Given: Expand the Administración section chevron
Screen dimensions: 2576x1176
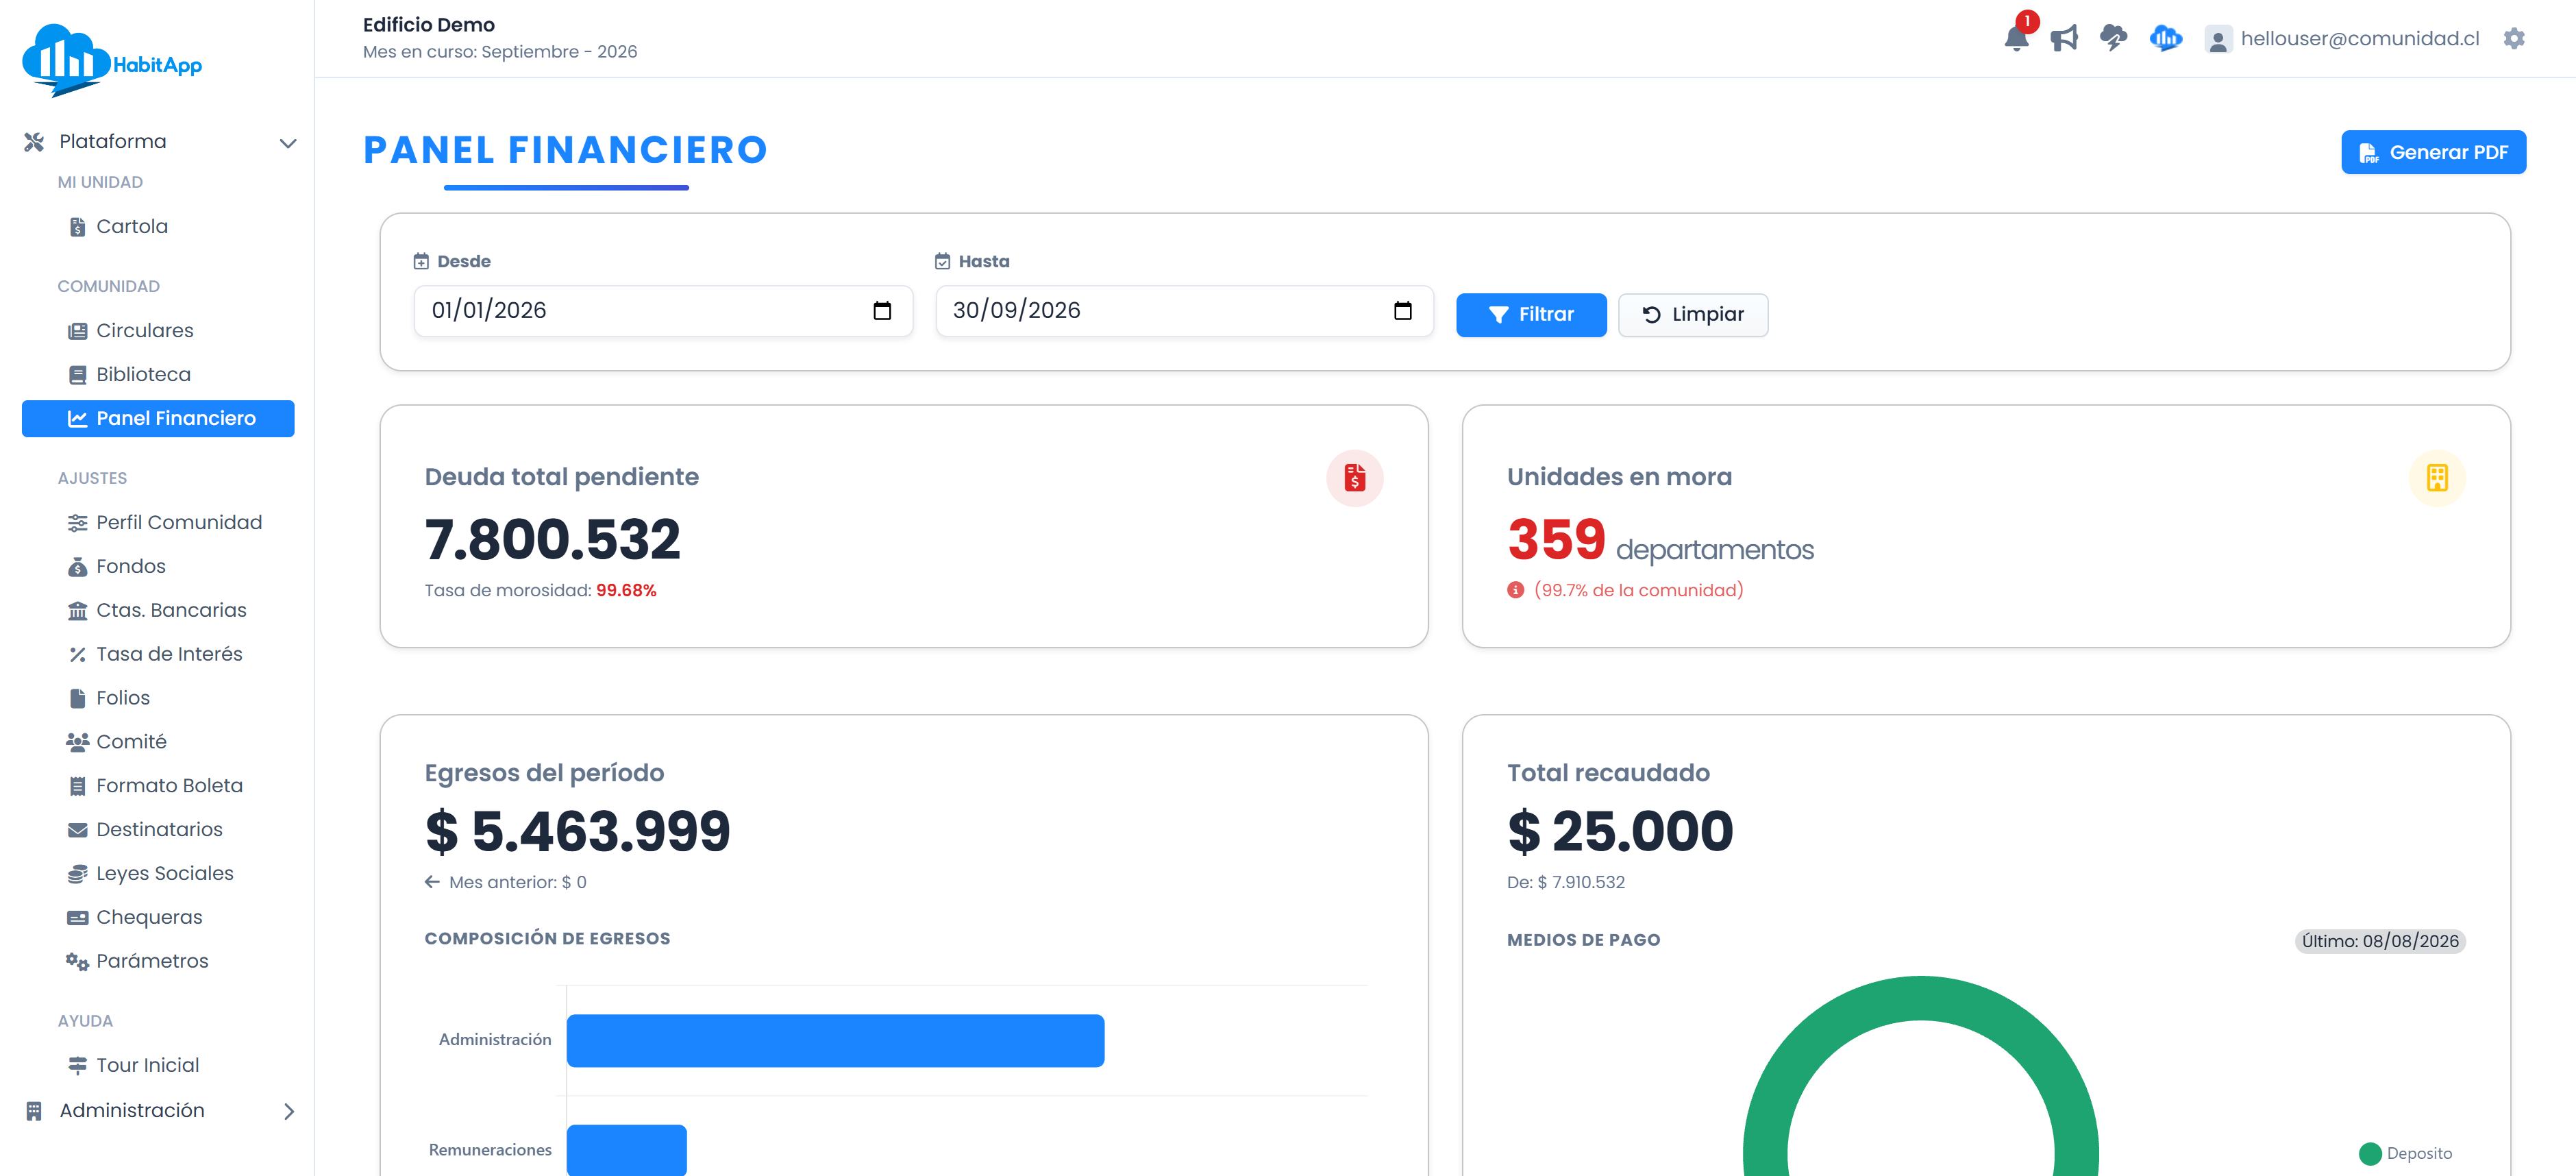Looking at the screenshot, I should (289, 1111).
